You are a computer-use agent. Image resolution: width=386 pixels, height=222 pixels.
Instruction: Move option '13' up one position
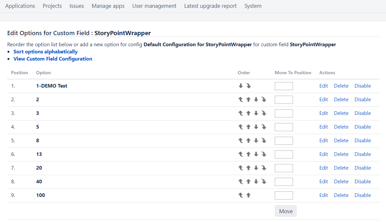coord(248,154)
